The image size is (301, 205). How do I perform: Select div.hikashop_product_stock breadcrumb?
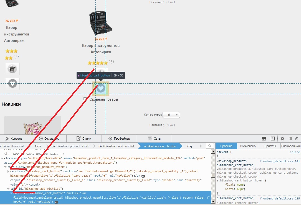(x=70, y=146)
